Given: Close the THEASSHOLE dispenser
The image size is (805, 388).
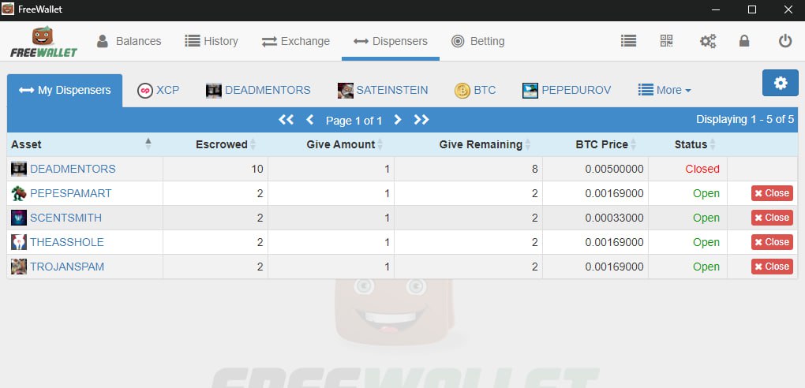Looking at the screenshot, I should pyautogui.click(x=772, y=242).
